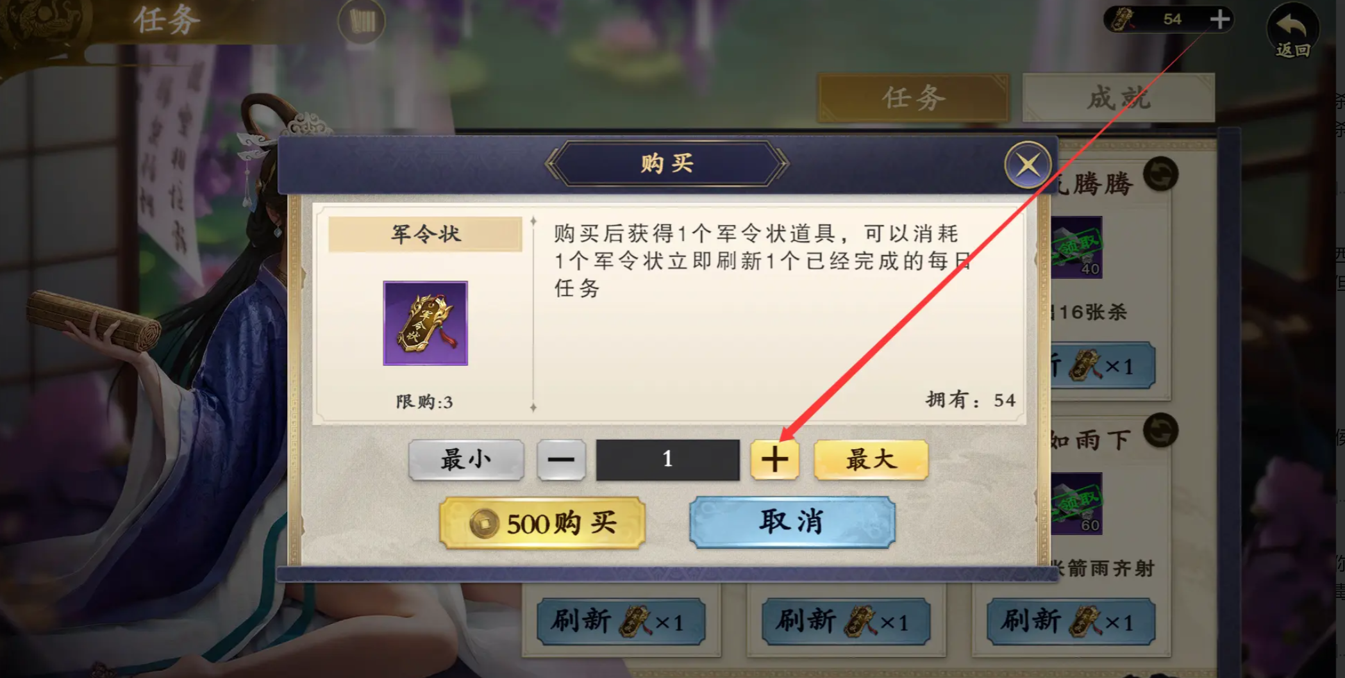Close the 购买 dialog with X
This screenshot has height=678, width=1345.
coord(1028,165)
